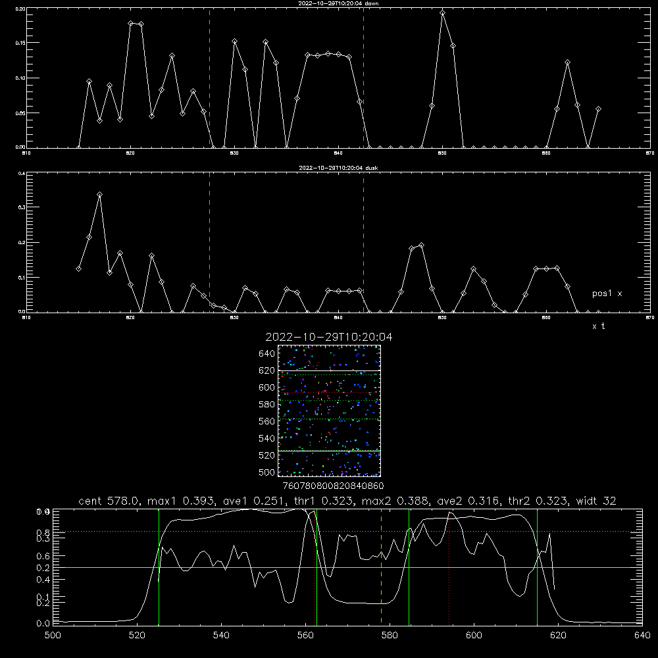This screenshot has height=658, width=658.
Task: Select the 'max1 0.393' value
Action: pyautogui.click(x=182, y=501)
